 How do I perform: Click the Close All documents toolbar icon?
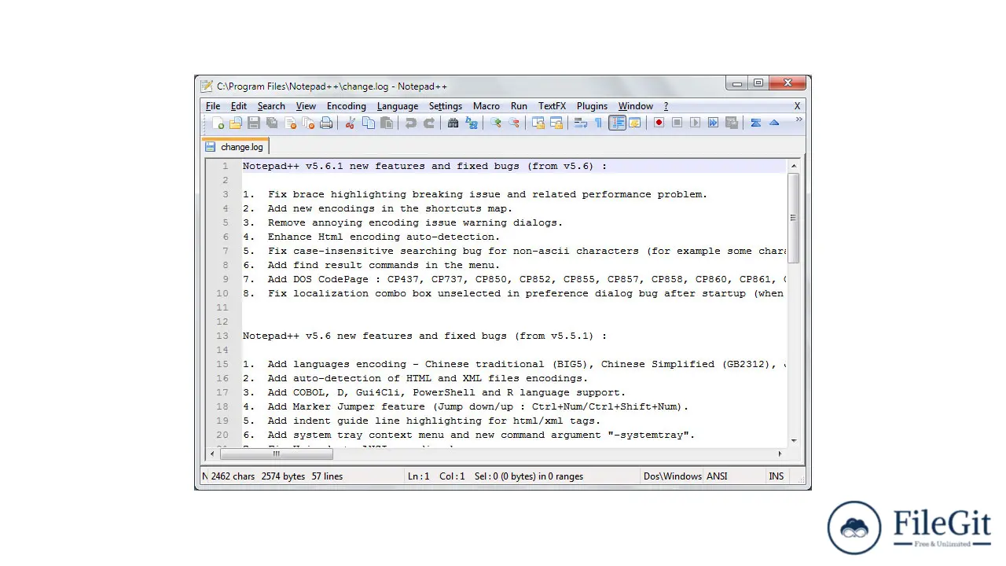pos(308,123)
